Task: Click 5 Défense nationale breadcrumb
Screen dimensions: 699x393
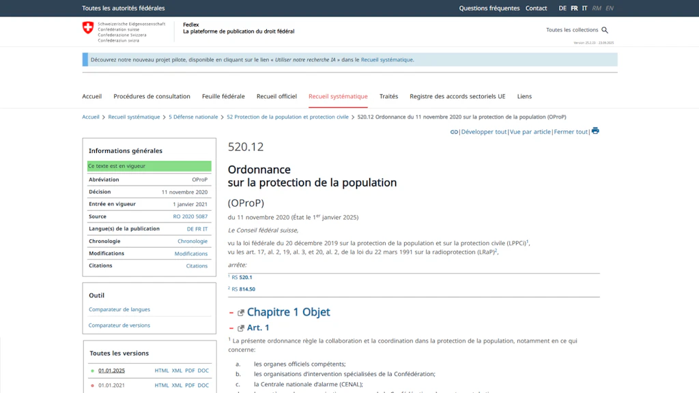Action: point(193,117)
